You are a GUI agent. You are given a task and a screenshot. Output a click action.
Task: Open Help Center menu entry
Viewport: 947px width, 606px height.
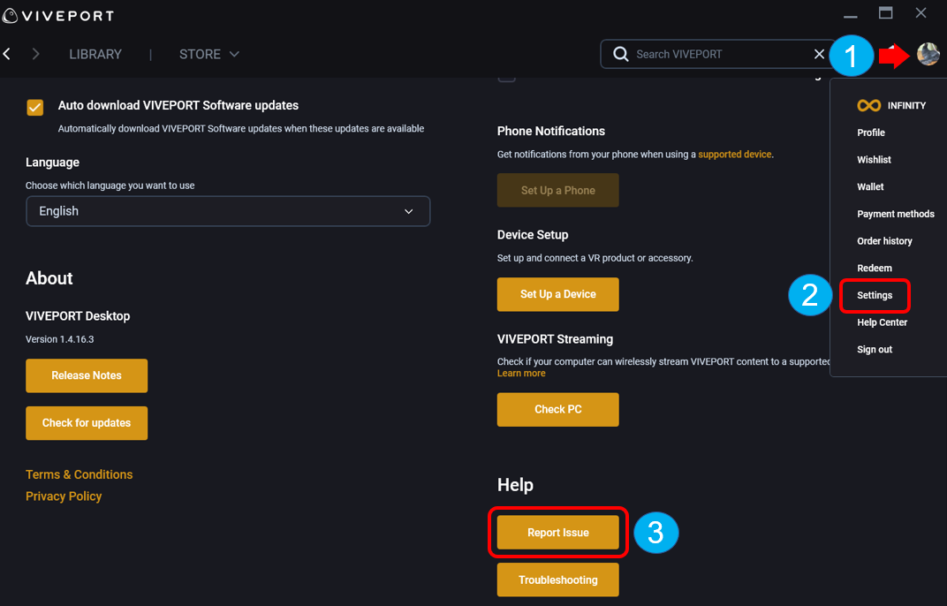pyautogui.click(x=882, y=322)
